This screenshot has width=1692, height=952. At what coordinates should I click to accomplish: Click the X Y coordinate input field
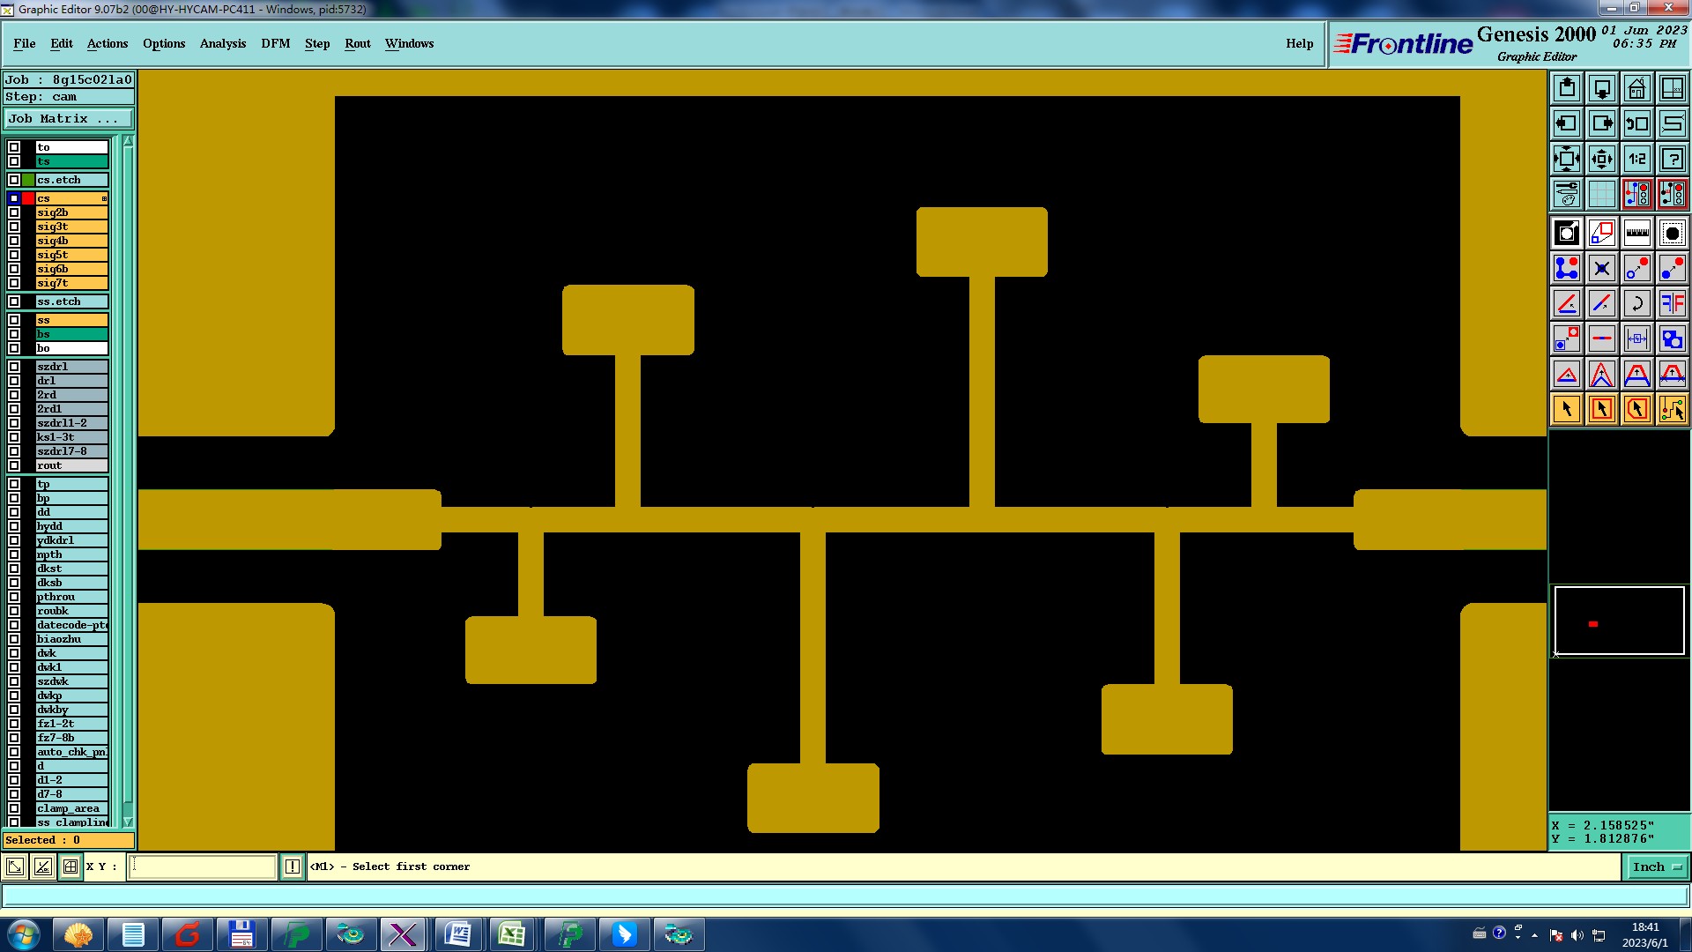203,866
